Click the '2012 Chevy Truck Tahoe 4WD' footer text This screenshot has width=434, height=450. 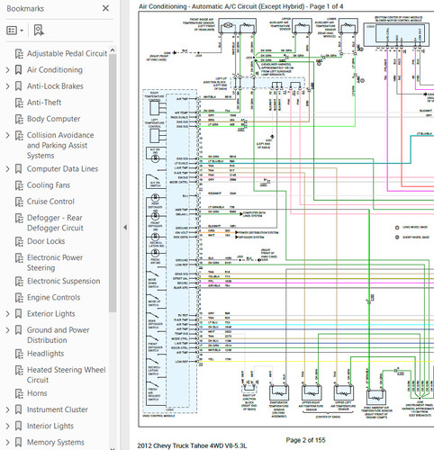[192, 445]
